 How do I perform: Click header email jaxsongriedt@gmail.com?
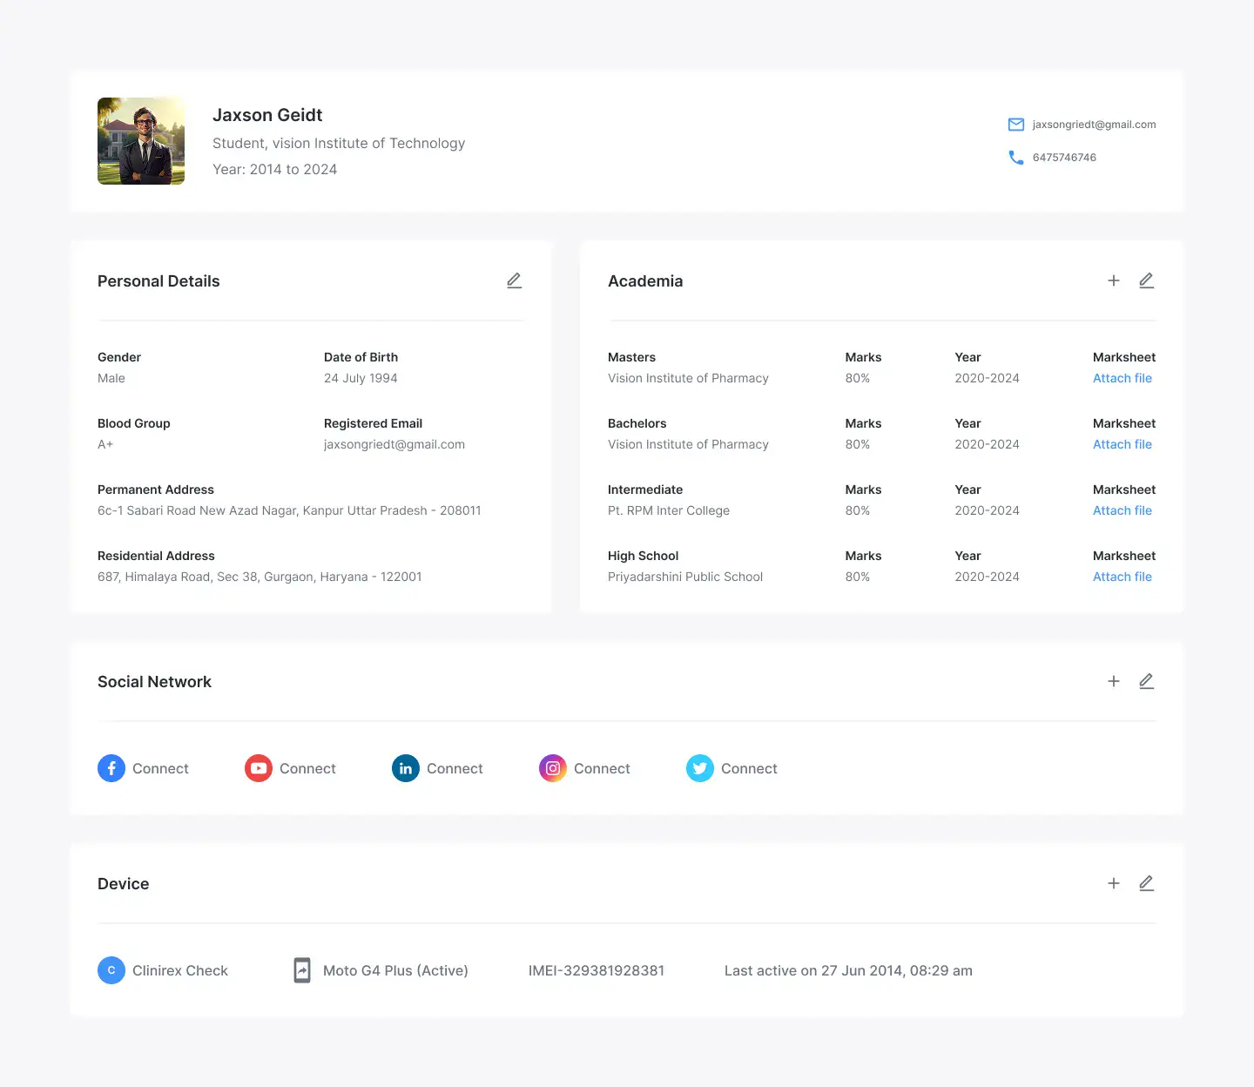click(x=1094, y=125)
